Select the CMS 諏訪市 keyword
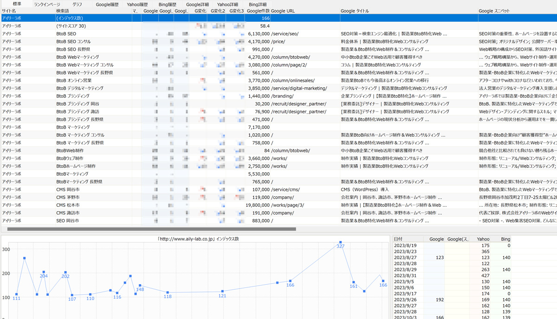This screenshot has height=319, width=557. [68, 213]
